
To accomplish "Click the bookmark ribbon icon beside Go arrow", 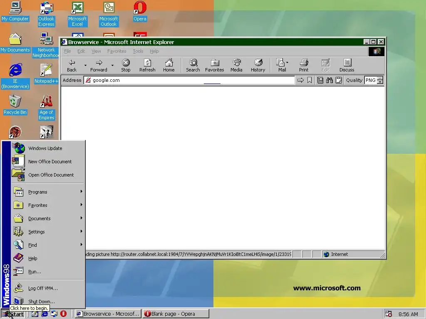I will [x=310, y=80].
